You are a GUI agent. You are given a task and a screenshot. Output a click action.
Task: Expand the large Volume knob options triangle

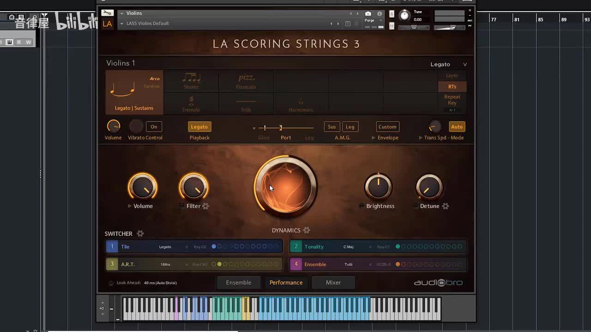pos(130,206)
